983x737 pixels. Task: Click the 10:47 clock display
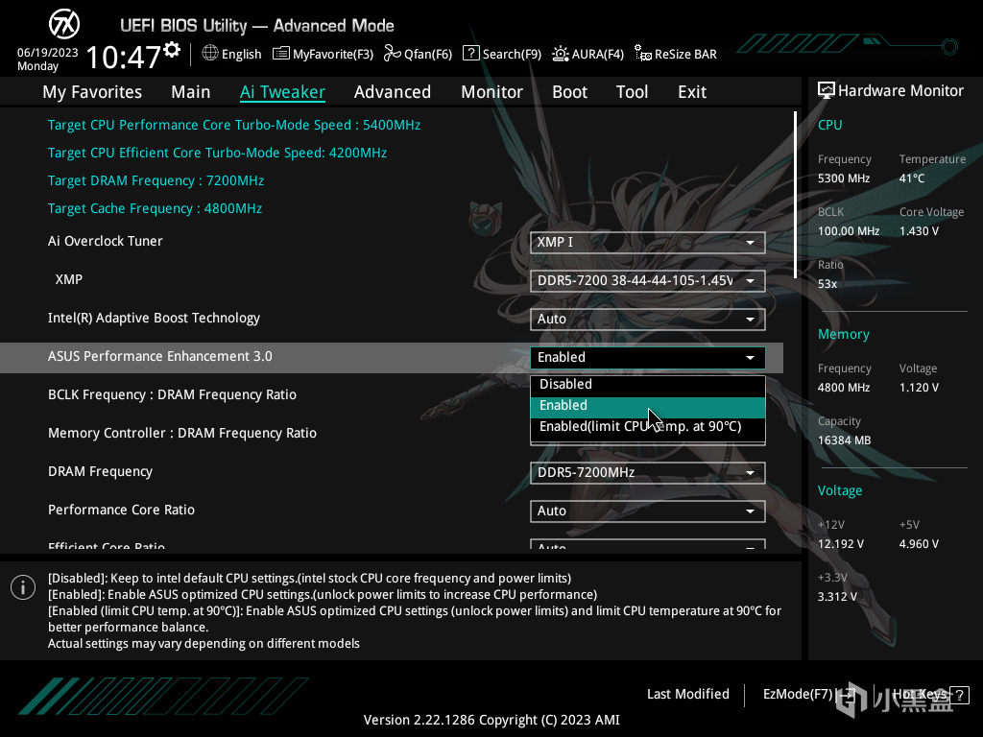(x=123, y=57)
